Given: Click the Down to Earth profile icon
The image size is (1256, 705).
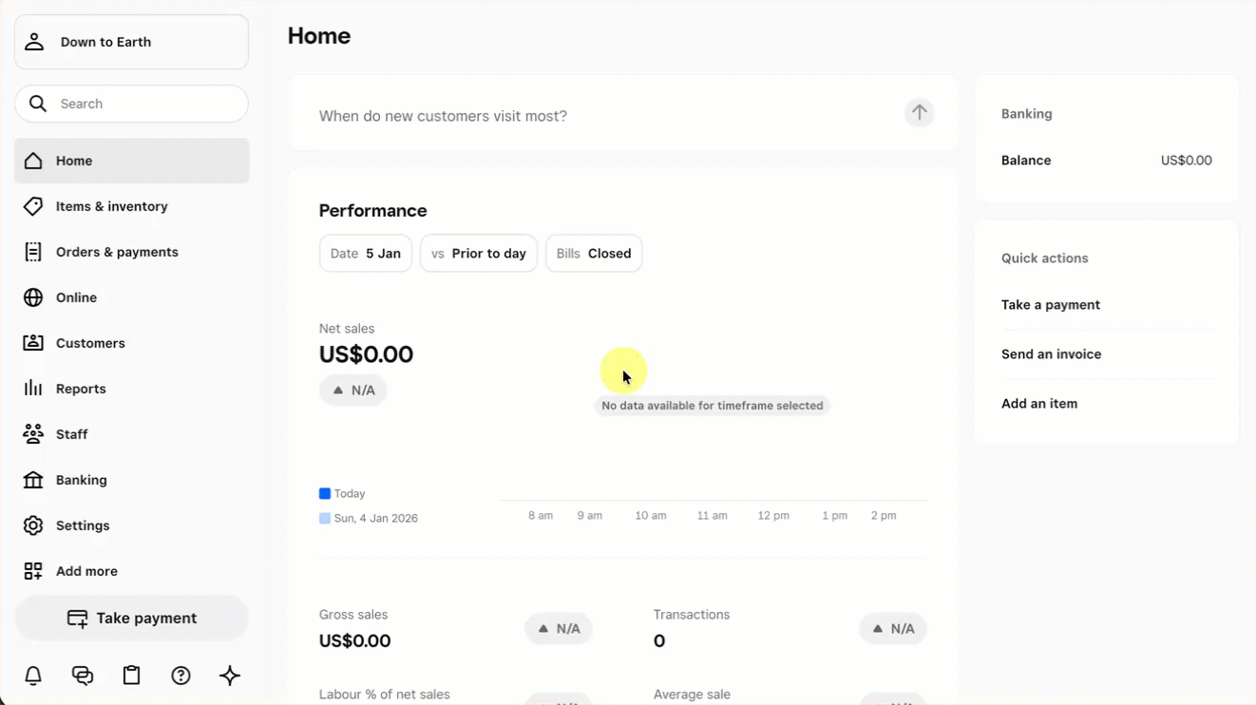Looking at the screenshot, I should coord(35,42).
